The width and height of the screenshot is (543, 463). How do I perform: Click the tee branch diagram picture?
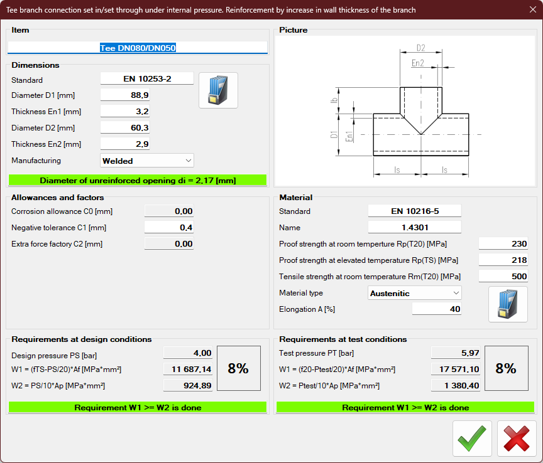tap(405, 110)
